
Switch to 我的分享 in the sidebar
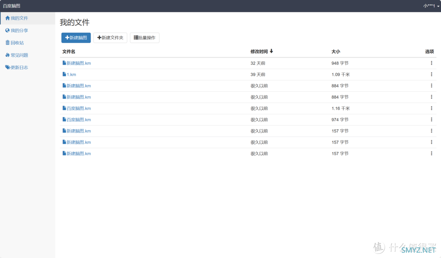[x=19, y=31]
